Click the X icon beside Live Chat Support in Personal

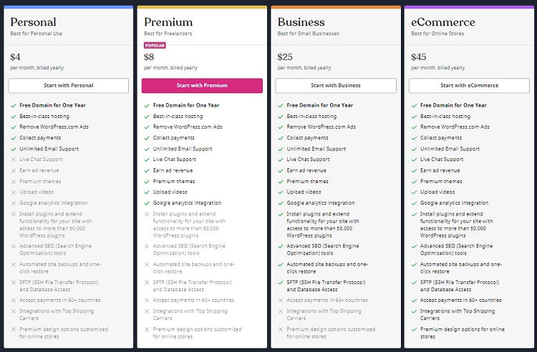tap(14, 160)
